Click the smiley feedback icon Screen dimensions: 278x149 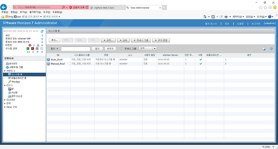coord(275,7)
